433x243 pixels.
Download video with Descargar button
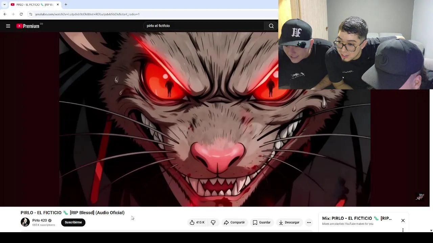[x=289, y=222]
